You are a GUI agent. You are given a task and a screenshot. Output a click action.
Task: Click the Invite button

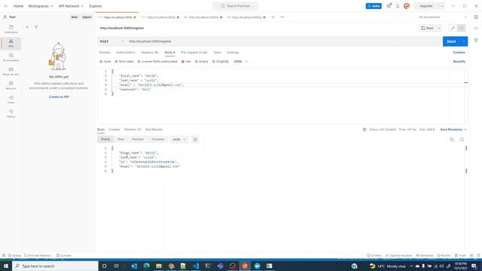click(374, 6)
